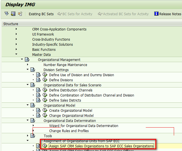This screenshot has width=182, height=151.
Task: Collapse Organizational Model node
Action: pyautogui.click(x=28, y=105)
